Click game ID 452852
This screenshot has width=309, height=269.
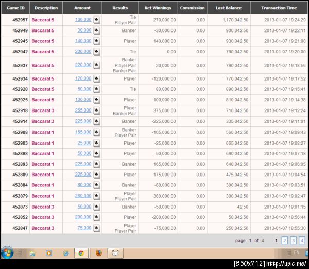tap(20, 217)
